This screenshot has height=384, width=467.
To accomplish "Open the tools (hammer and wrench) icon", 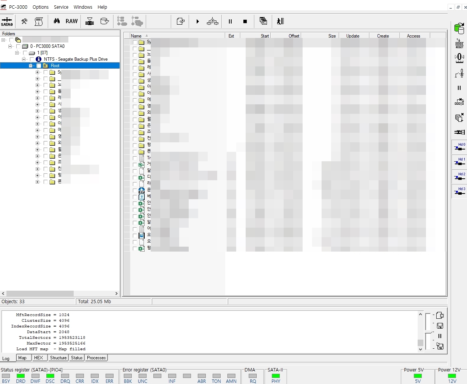I will coord(24,21).
